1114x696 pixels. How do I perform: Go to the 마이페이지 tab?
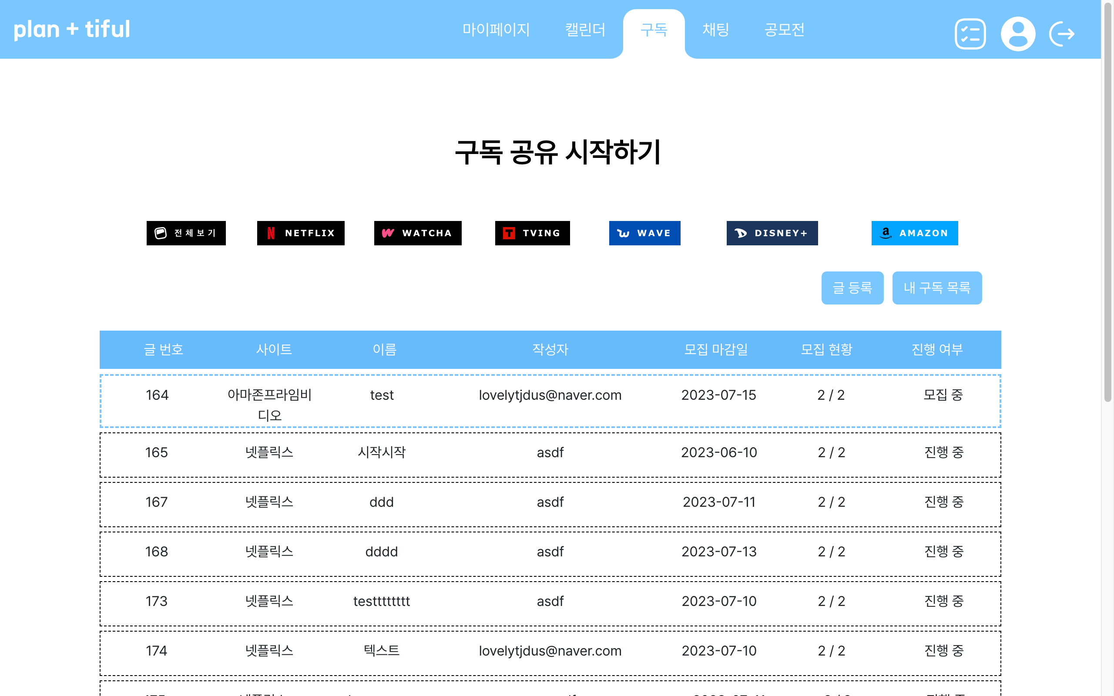coord(496,30)
